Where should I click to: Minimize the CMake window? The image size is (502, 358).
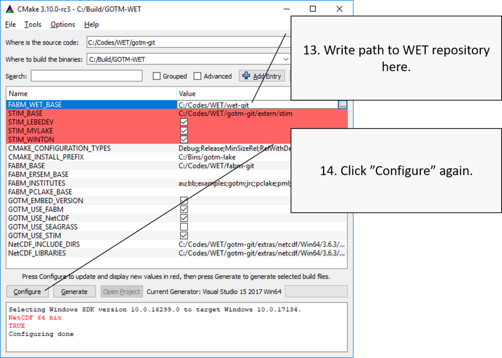286,9
